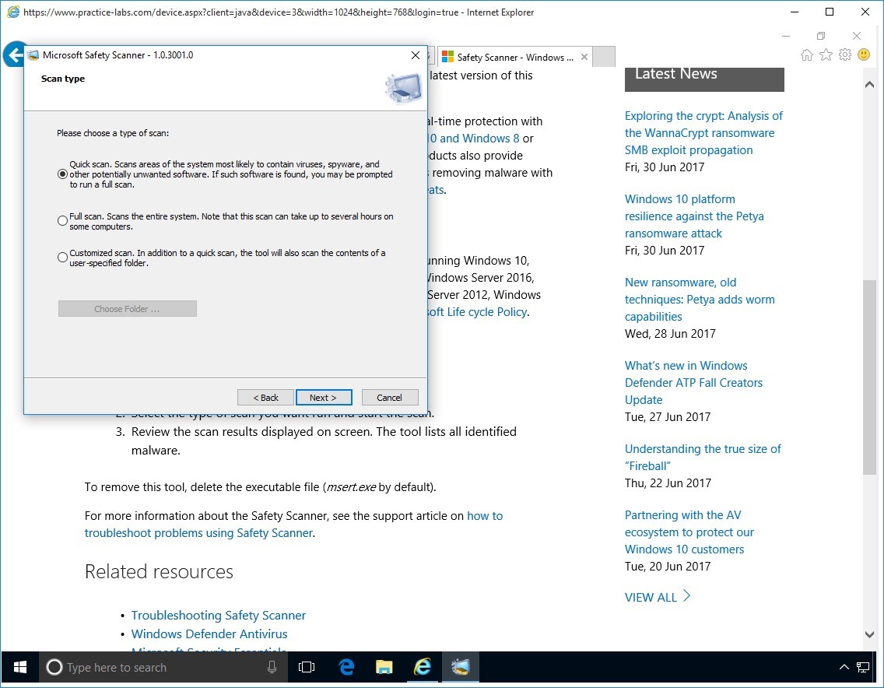Viewport: 884px width, 688px height.
Task: Close the Safety Scanner browser tab
Action: (x=584, y=57)
